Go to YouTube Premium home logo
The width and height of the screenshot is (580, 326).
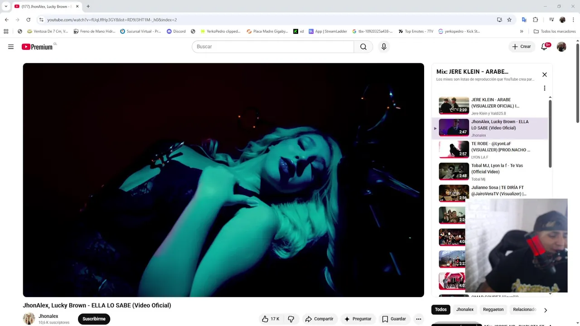point(37,47)
